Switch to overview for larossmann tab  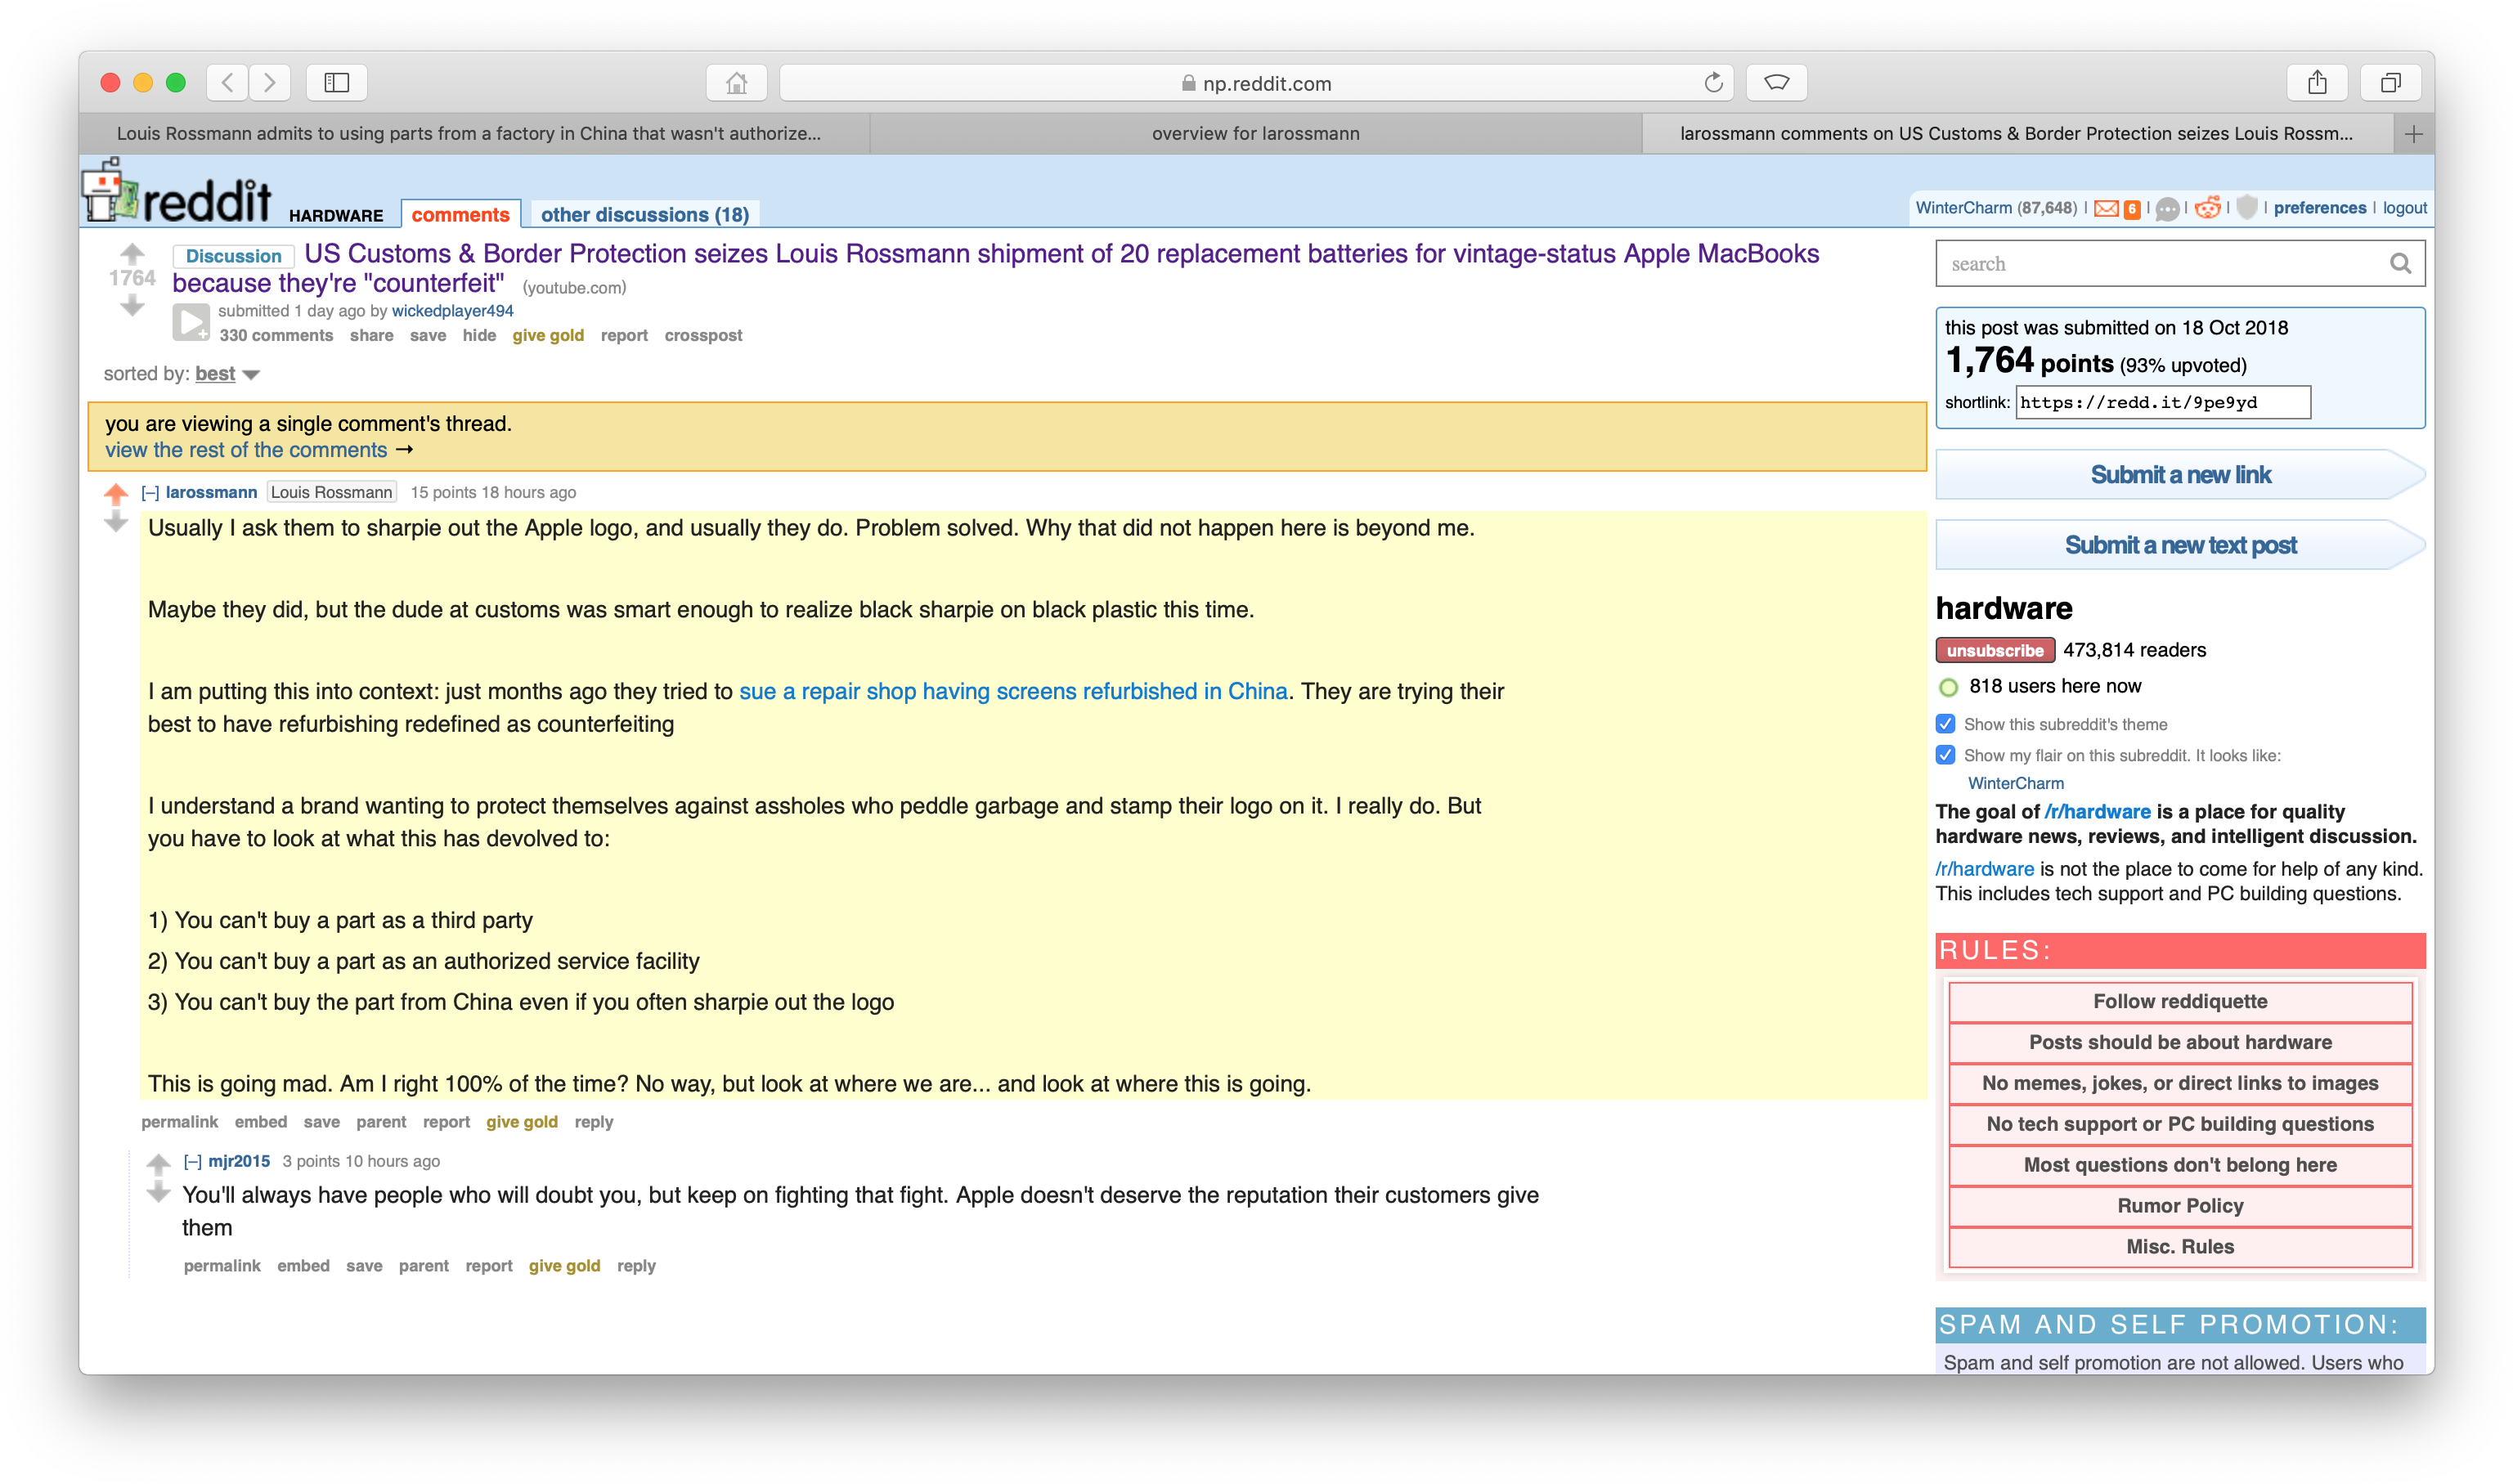click(1255, 134)
